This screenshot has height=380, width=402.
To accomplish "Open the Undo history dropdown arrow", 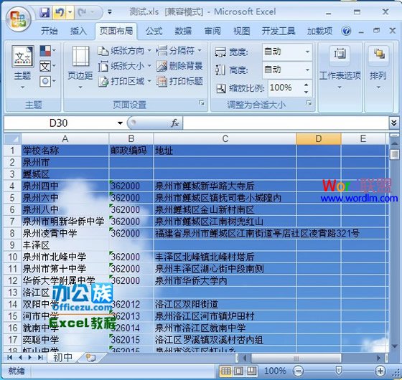I will pos(70,12).
